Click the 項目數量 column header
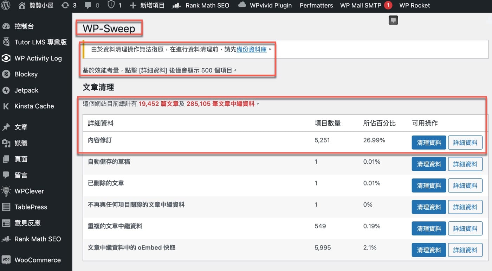 pyautogui.click(x=328, y=123)
